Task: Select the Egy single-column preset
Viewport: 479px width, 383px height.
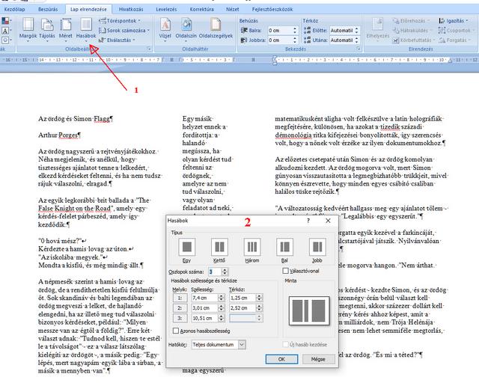Action: click(x=187, y=245)
